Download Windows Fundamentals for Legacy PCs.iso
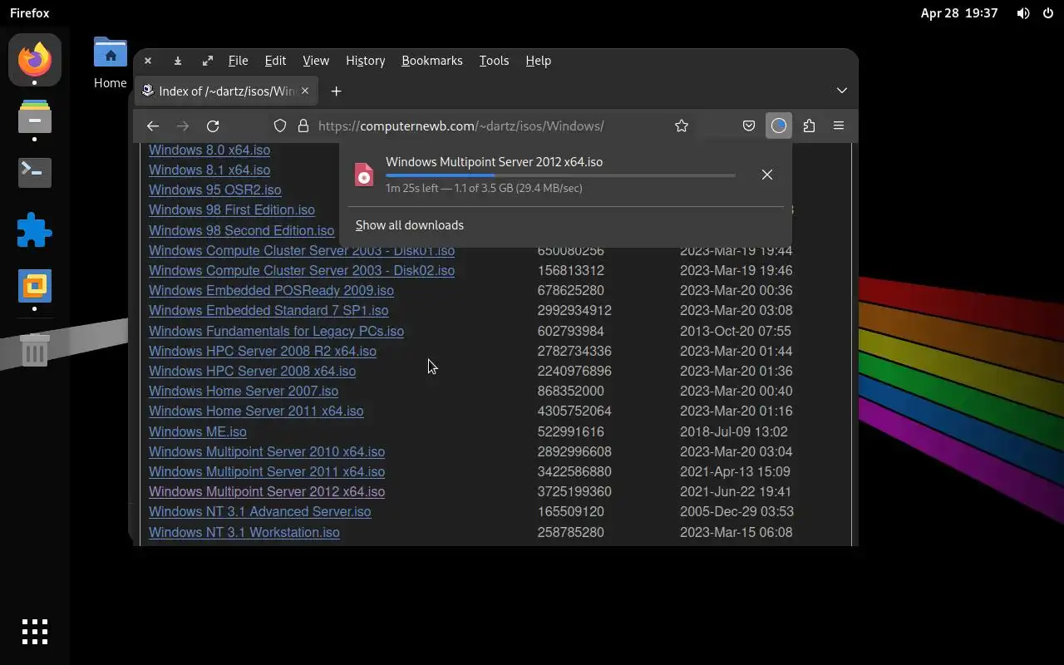The height and width of the screenshot is (665, 1064). 276,331
